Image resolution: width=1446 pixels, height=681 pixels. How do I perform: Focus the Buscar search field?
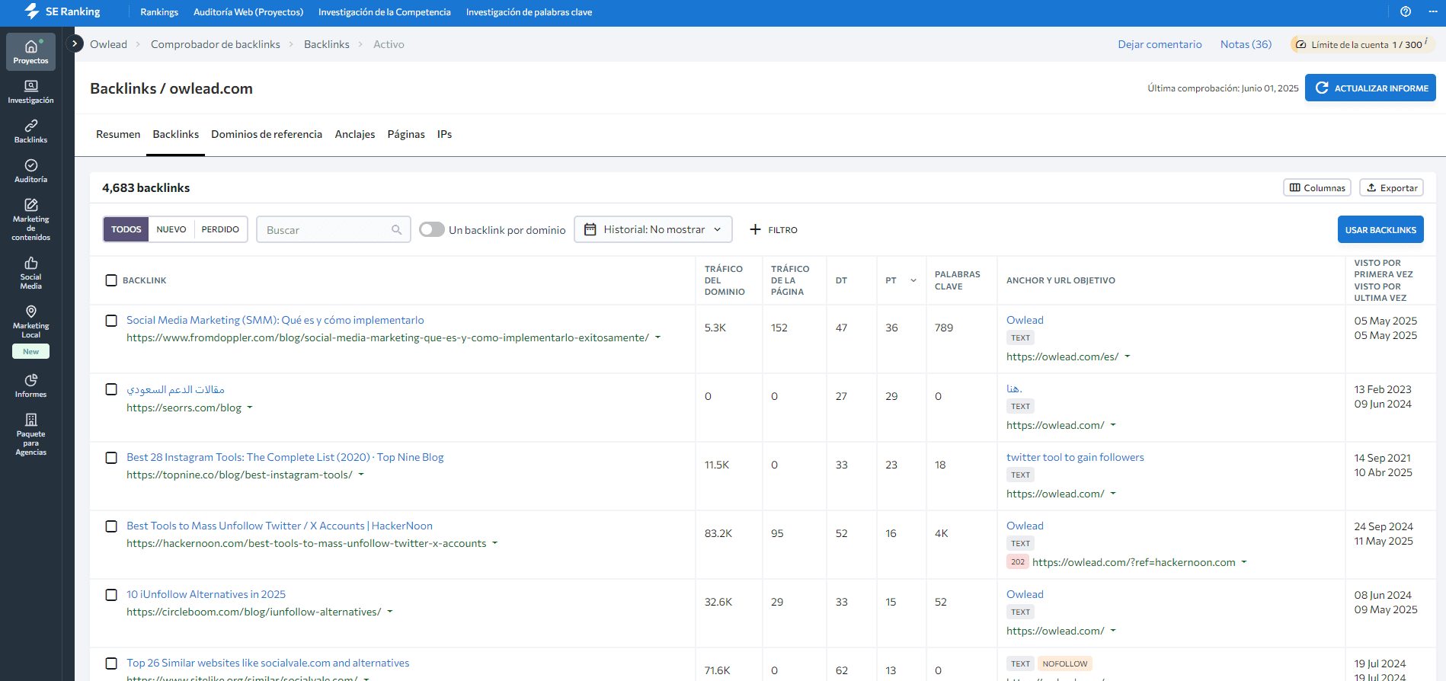[x=334, y=229]
